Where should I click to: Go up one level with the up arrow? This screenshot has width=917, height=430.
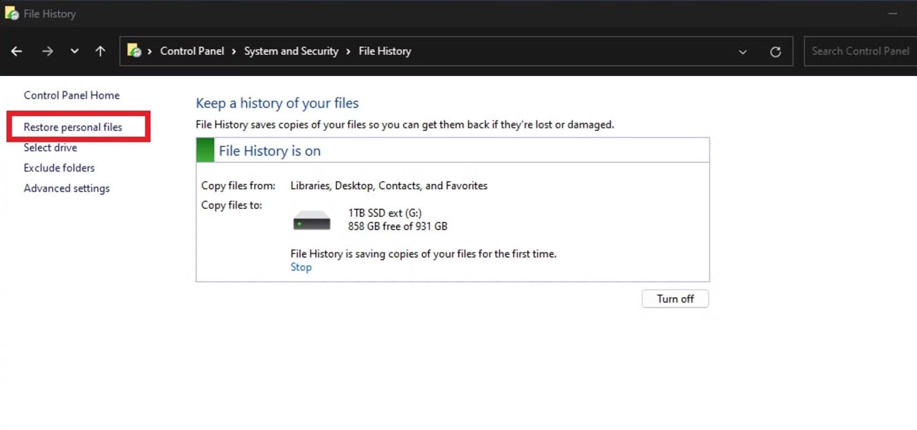point(101,52)
